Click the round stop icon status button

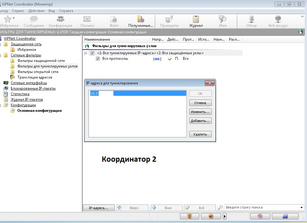211,216
